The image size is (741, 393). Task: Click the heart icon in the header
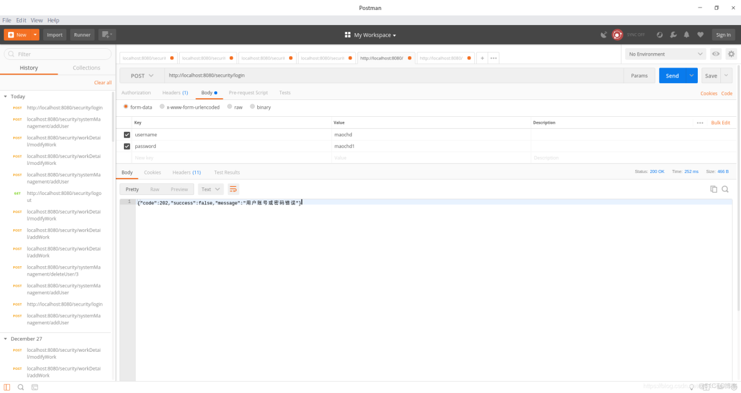[700, 34]
